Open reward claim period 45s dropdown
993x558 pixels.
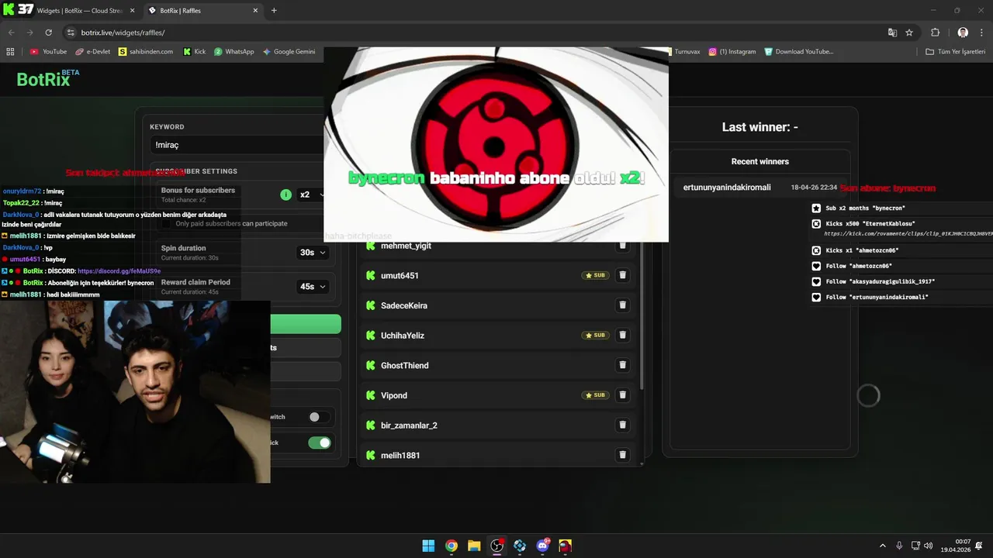click(x=313, y=287)
